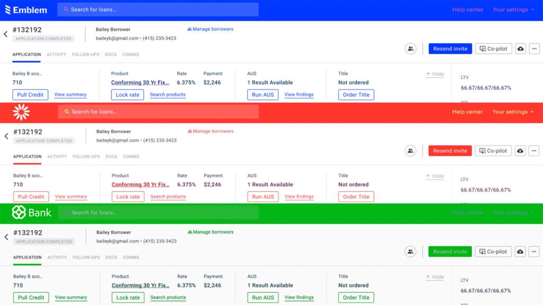This screenshot has height=305, width=543.
Task: Click the Resend invite button in green theme
Action: pos(450,251)
